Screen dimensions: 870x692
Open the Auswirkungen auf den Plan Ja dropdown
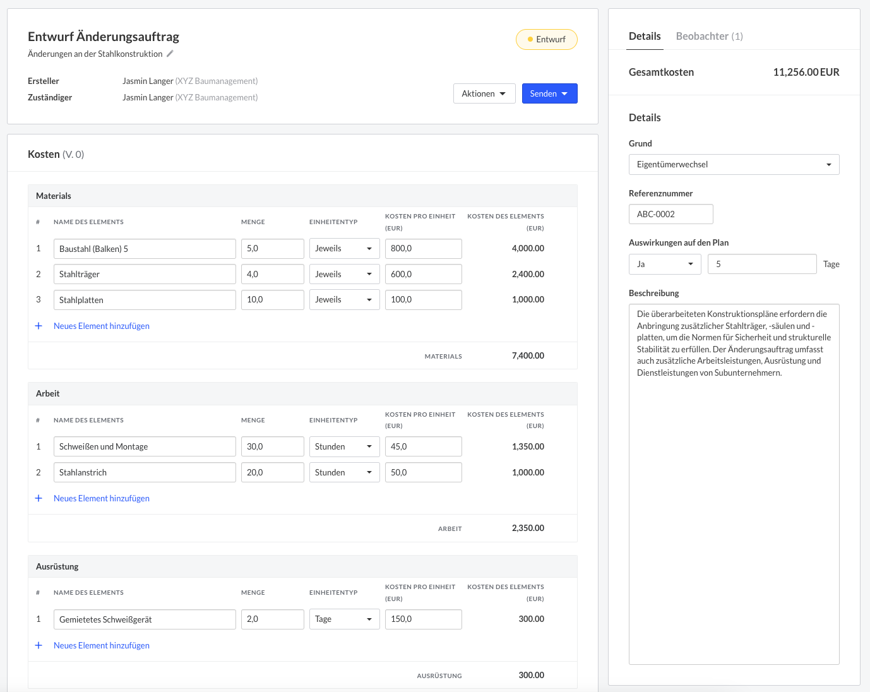pyautogui.click(x=665, y=264)
